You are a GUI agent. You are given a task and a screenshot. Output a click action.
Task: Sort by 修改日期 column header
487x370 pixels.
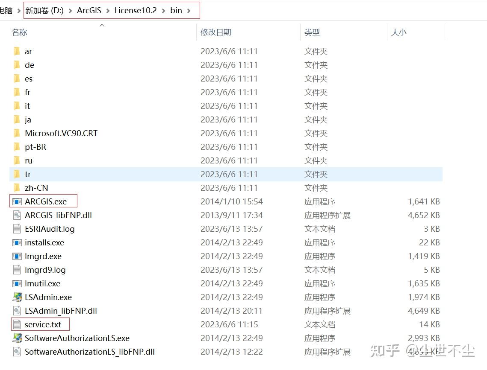216,32
